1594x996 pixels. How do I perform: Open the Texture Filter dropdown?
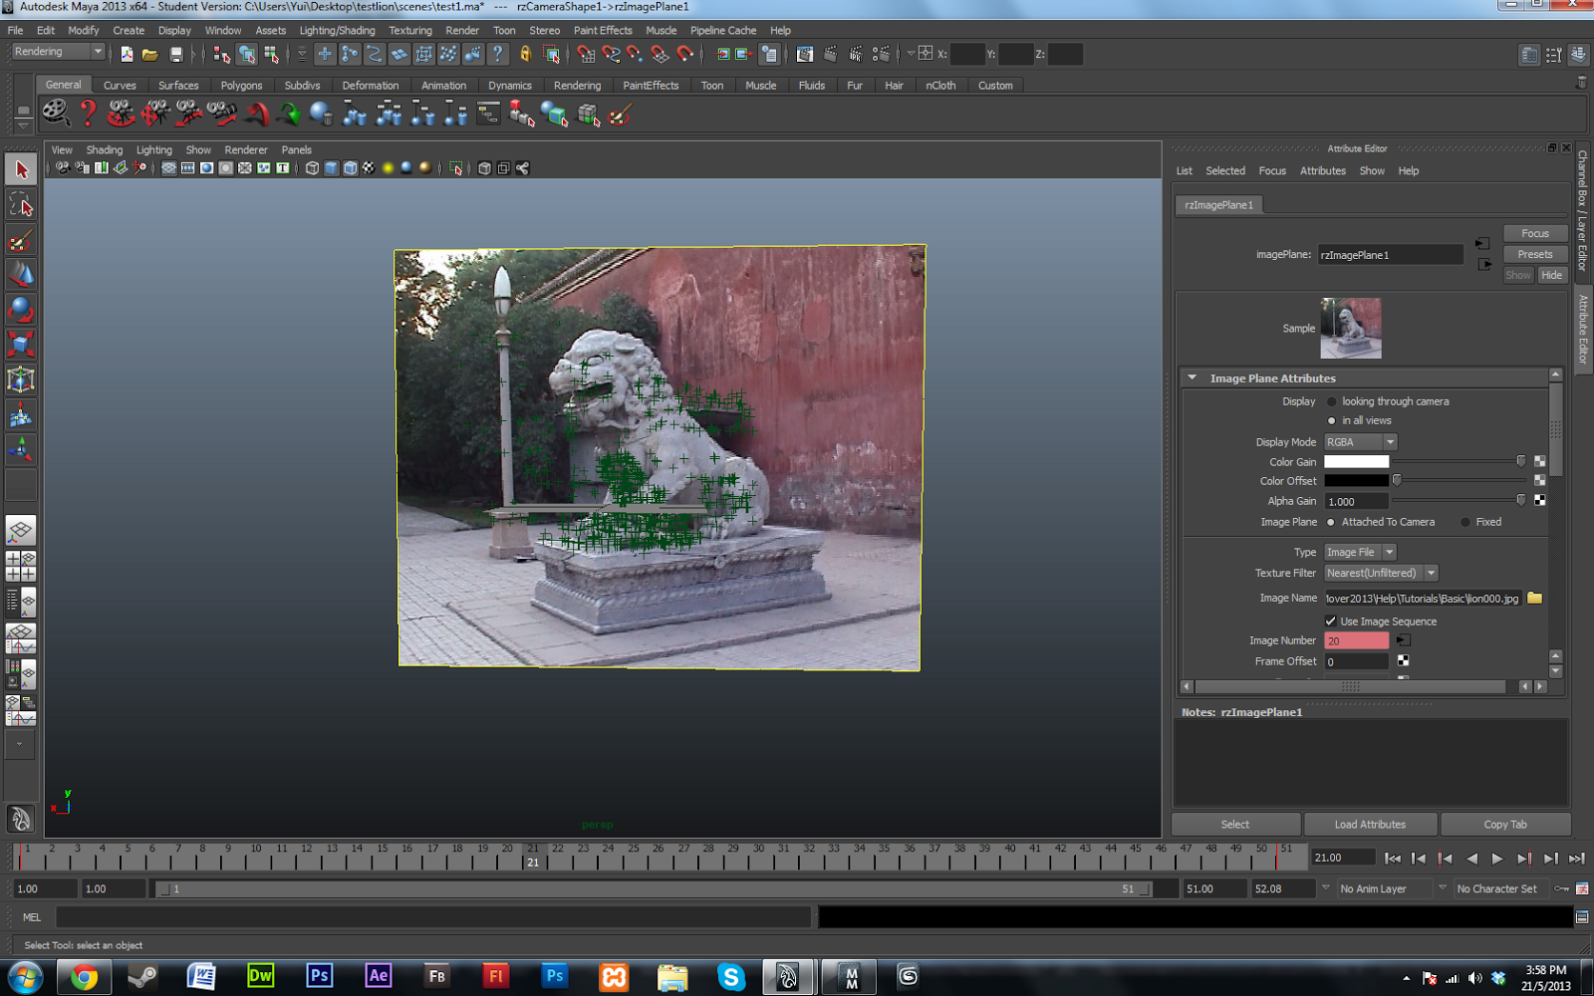click(x=1380, y=573)
